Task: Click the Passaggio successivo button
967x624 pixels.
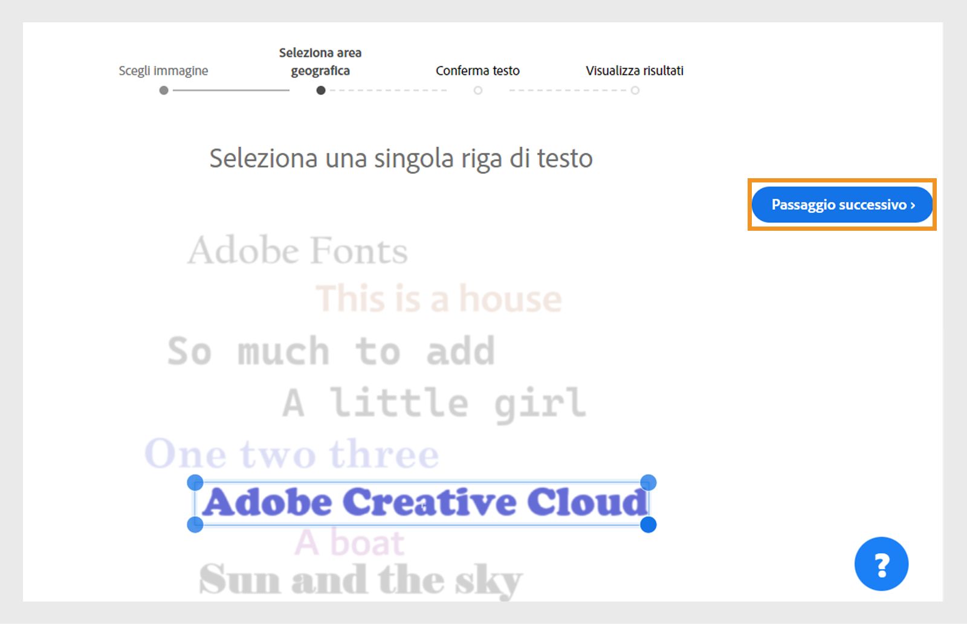Action: (842, 205)
